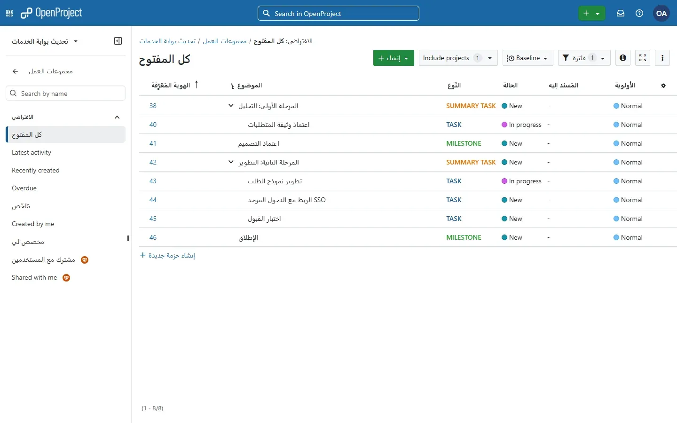Click the OpenProject logo
The width and height of the screenshot is (677, 423).
[51, 13]
